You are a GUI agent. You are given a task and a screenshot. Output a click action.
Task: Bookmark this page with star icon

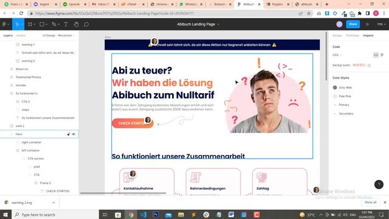coord(309,13)
